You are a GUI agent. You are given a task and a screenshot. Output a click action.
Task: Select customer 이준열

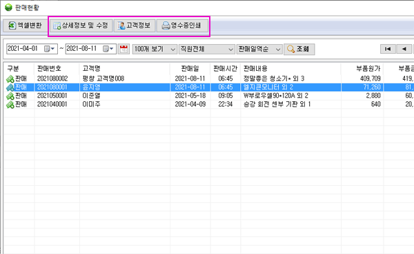pyautogui.click(x=91, y=96)
